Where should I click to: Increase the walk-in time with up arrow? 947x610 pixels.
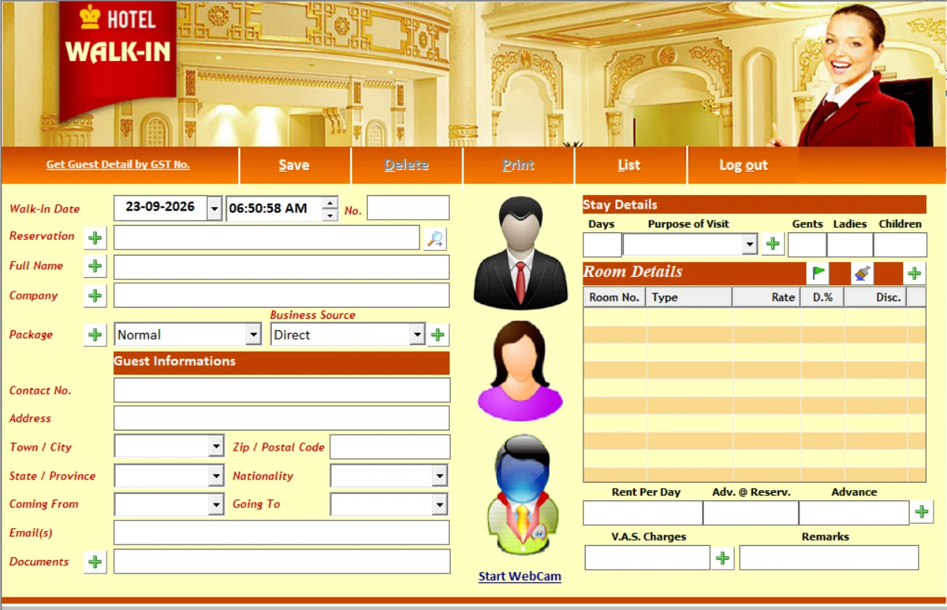[x=330, y=203]
